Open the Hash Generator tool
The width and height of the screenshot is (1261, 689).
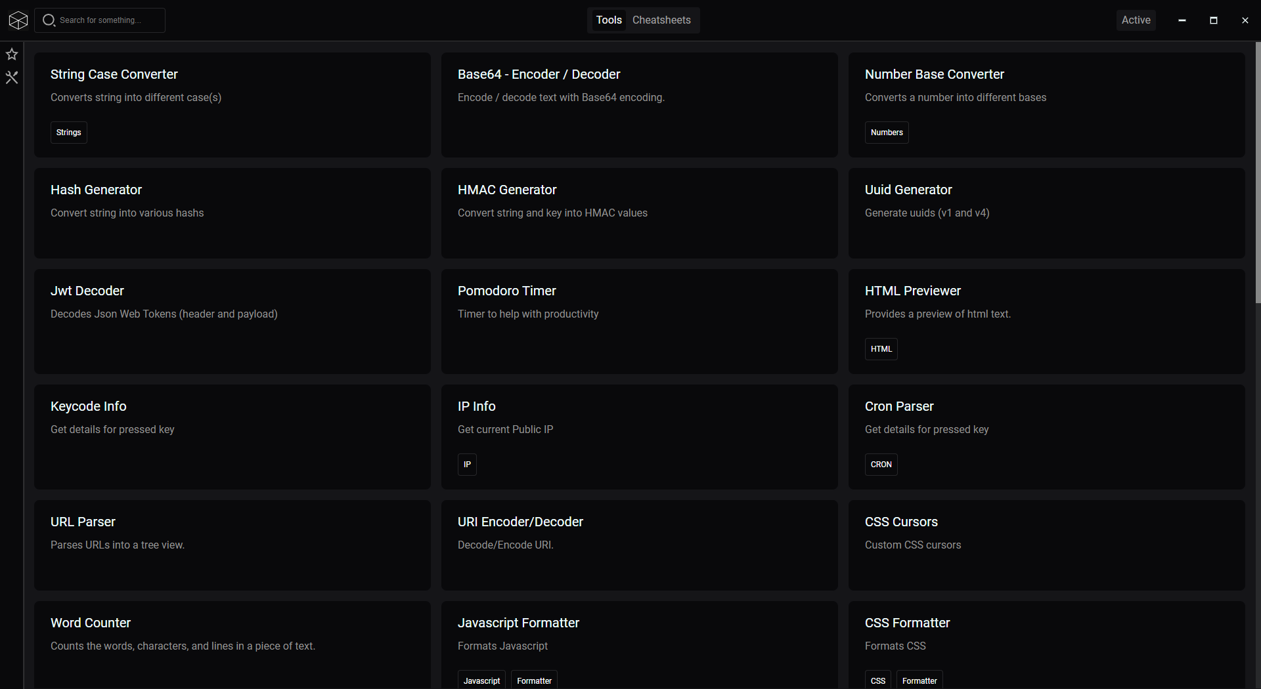[x=232, y=213]
